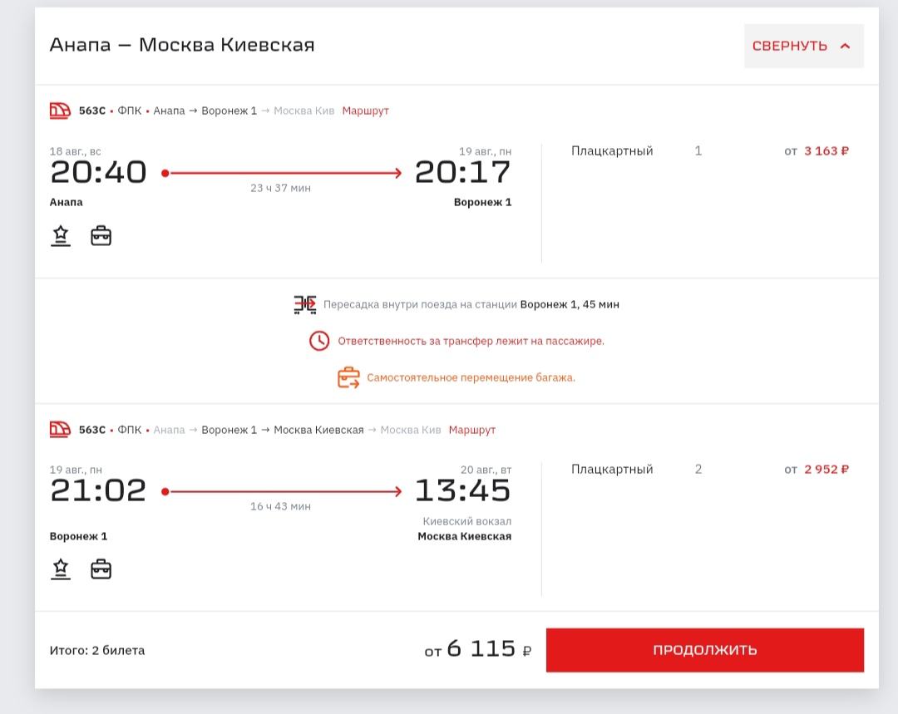Select the price от 3 163 ₽
898x714 pixels.
[817, 151]
